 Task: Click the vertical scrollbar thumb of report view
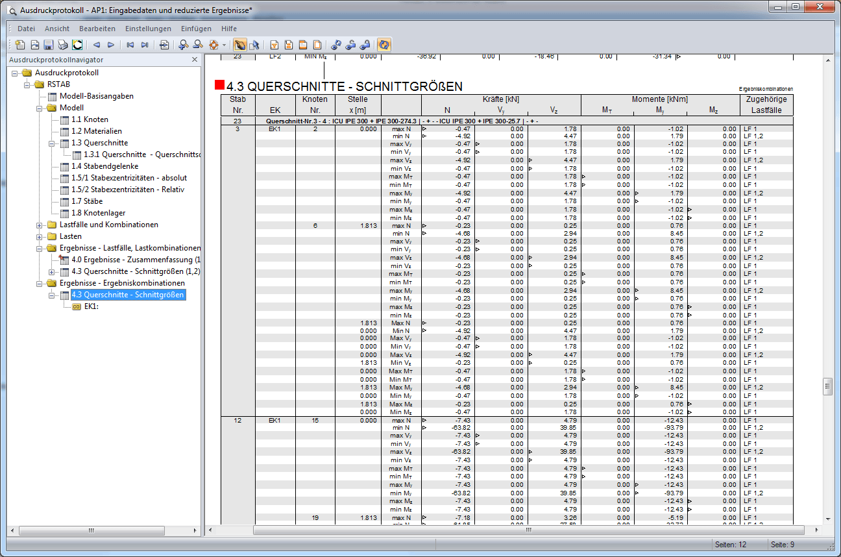(827, 386)
